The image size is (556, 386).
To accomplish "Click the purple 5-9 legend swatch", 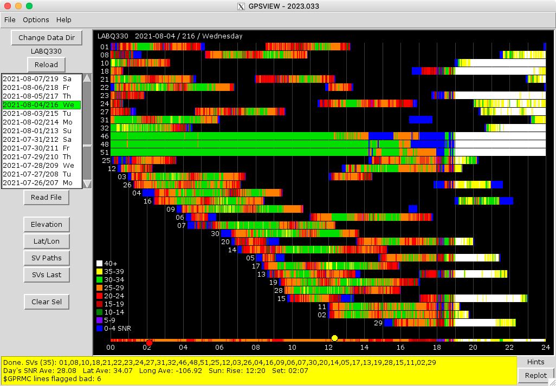I will pos(99,320).
